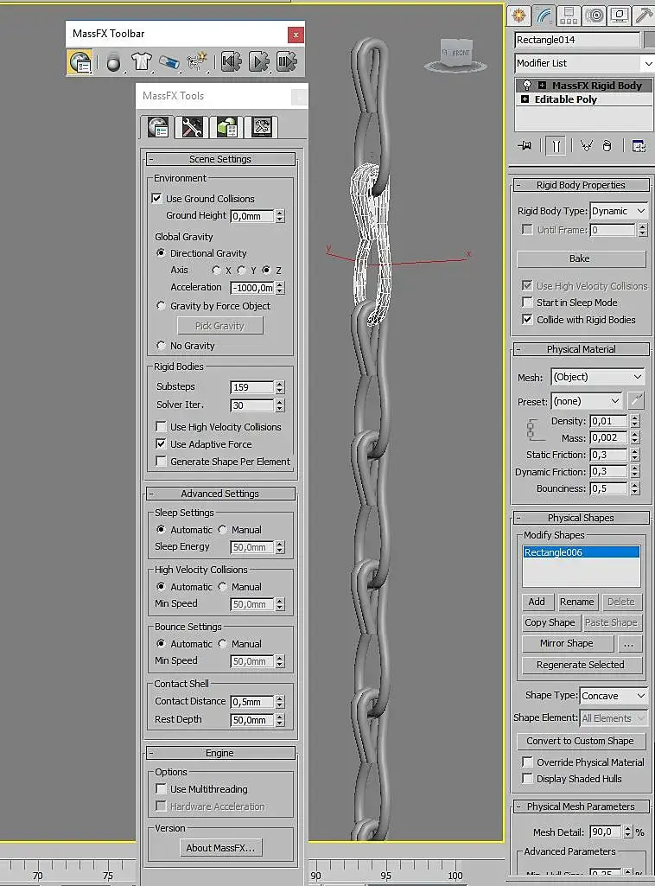Collapse the Engine rollout
Image resolution: width=655 pixels, height=886 pixels.
point(220,753)
